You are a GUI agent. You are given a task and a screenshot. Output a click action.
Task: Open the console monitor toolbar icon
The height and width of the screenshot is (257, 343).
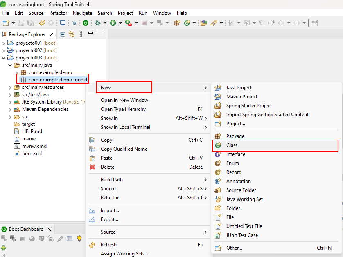[63, 23]
